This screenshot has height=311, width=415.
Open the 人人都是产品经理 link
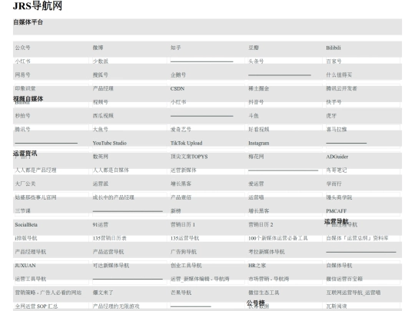pos(35,170)
